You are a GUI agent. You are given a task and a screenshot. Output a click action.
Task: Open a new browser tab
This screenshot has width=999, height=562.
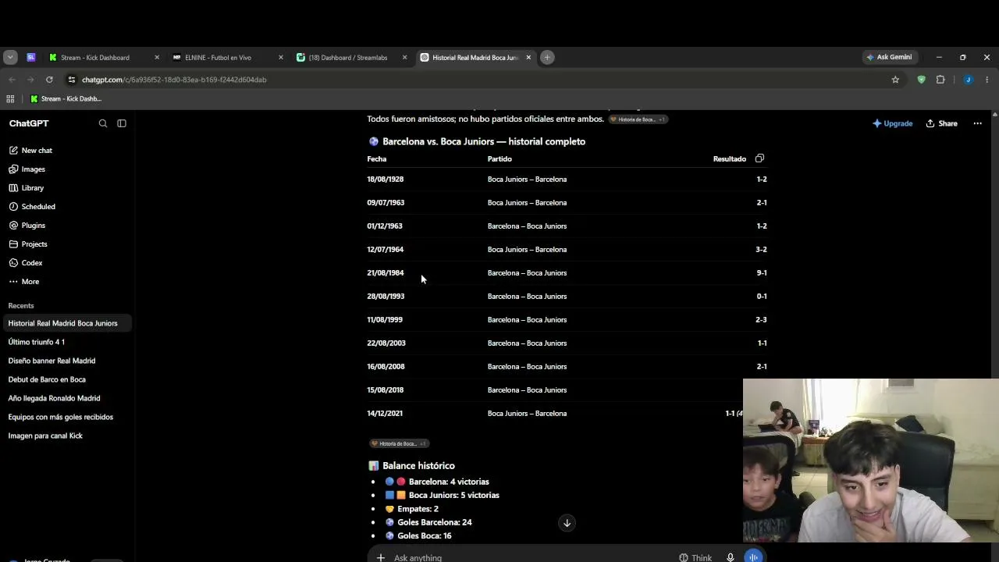point(547,57)
